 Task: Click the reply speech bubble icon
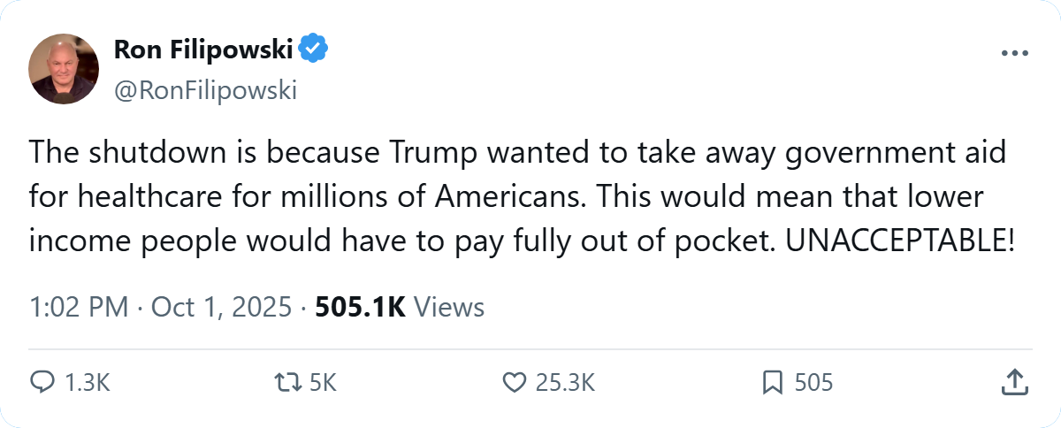[x=42, y=382]
